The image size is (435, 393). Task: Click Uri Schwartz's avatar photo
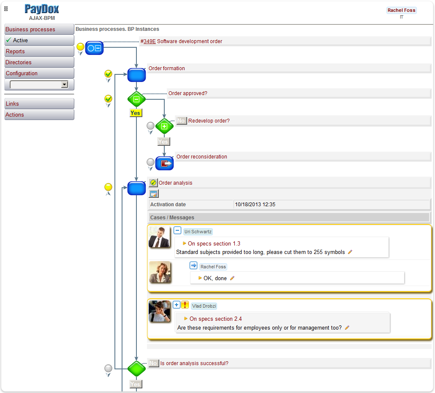click(x=159, y=237)
